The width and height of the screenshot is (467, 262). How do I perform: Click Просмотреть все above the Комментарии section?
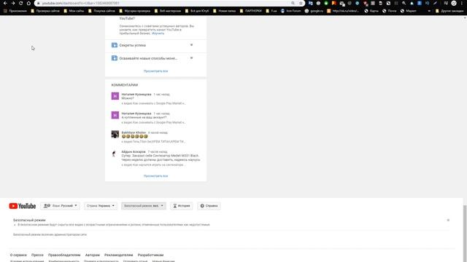[x=155, y=71]
